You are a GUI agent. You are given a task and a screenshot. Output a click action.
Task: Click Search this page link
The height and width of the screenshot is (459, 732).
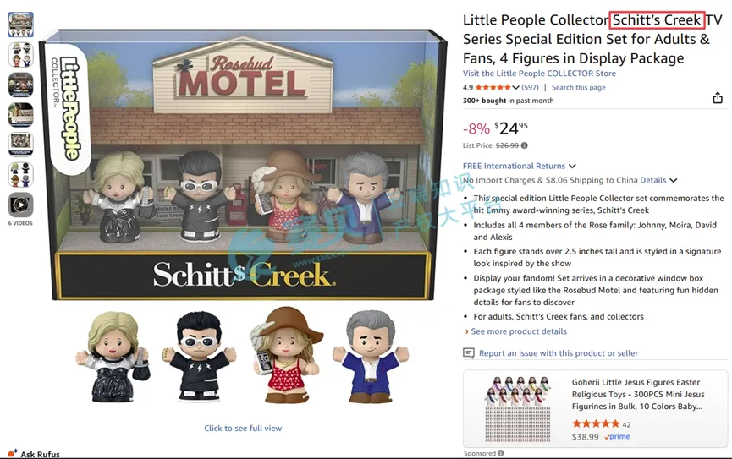point(579,87)
